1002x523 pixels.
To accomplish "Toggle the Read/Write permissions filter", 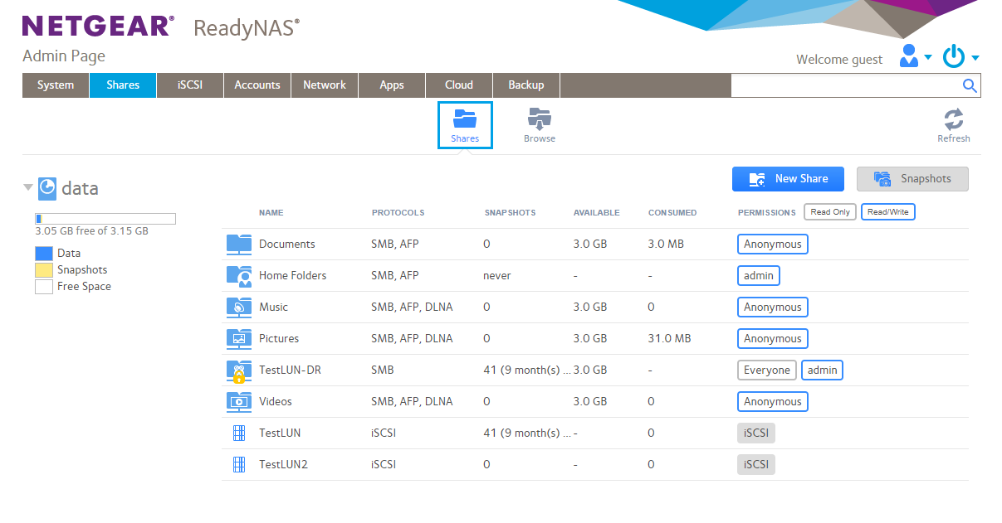I will pos(887,212).
